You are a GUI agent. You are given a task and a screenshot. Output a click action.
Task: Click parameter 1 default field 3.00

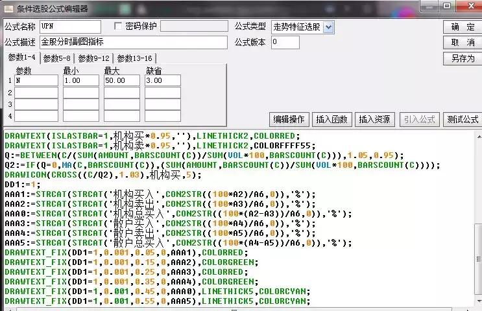coord(163,80)
